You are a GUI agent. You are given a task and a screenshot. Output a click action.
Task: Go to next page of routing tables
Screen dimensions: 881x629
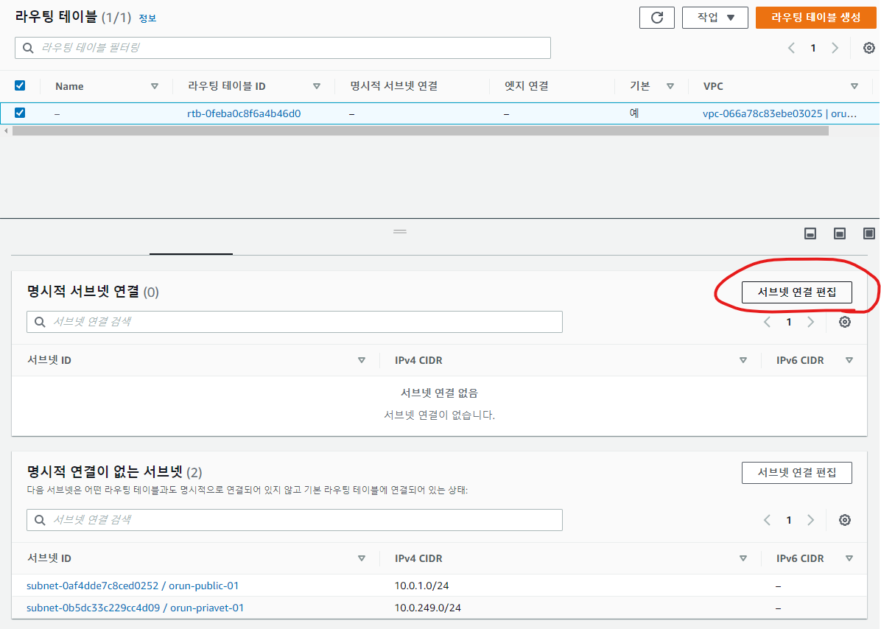835,48
